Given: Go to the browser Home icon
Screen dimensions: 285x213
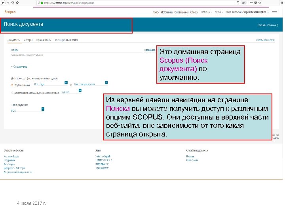Looking at the screenshot, I should click(x=17, y=3).
